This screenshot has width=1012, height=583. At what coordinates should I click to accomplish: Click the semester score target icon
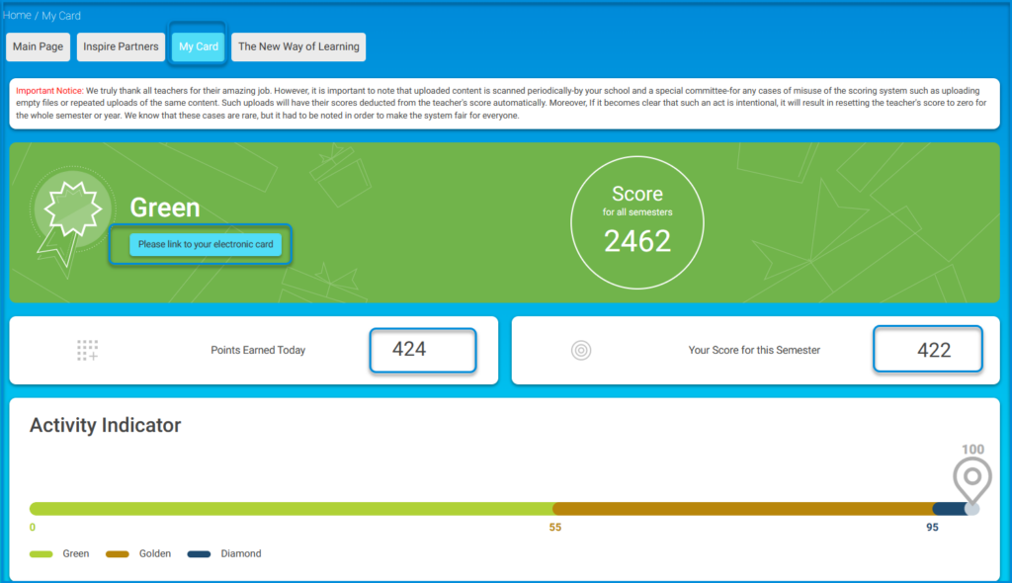coord(581,350)
